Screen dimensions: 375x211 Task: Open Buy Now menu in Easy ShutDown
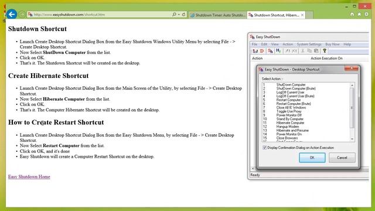pos(332,45)
